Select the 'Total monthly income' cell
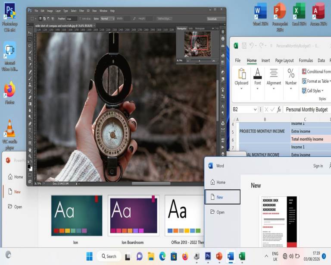This screenshot has width=331, height=265. click(x=311, y=139)
